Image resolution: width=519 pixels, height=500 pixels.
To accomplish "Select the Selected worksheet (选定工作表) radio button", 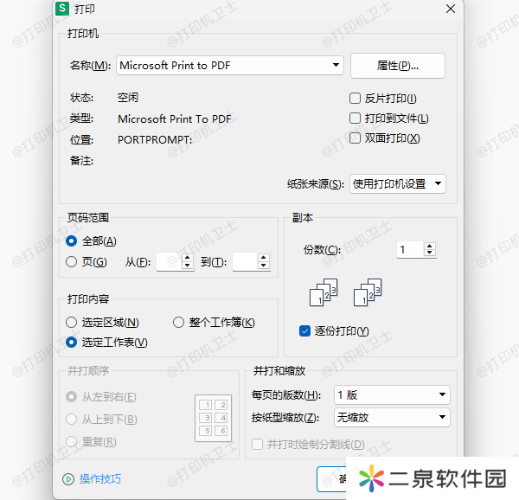I will pos(72,342).
